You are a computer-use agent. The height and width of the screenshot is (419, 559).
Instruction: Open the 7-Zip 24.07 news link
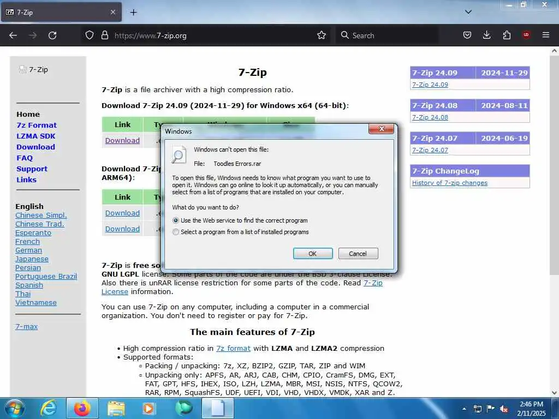click(430, 150)
